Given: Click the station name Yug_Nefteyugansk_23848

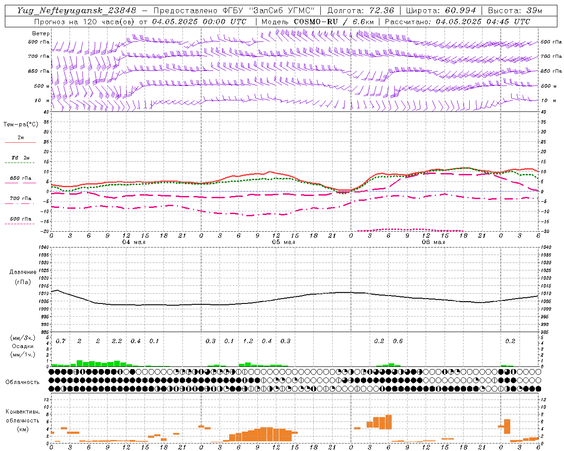Looking at the screenshot, I should click(x=77, y=11).
